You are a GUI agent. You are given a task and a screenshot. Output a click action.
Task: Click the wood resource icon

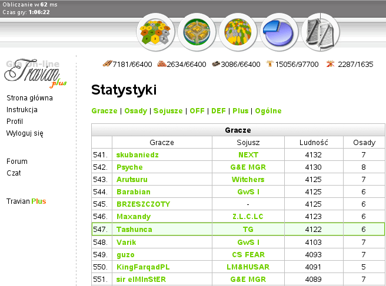point(107,64)
